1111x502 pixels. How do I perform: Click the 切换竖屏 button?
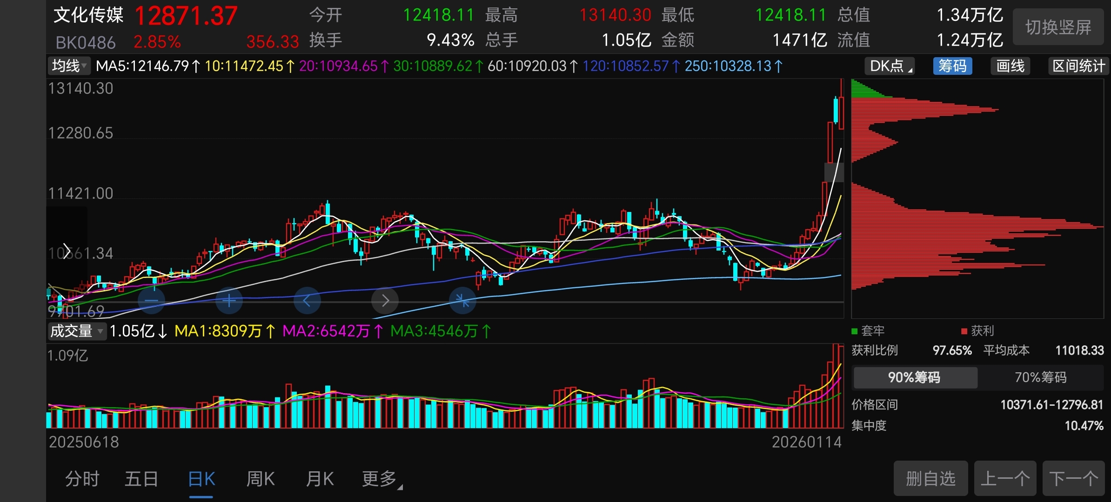[1058, 27]
